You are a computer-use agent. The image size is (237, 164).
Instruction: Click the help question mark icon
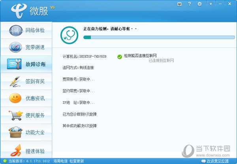(189, 4)
